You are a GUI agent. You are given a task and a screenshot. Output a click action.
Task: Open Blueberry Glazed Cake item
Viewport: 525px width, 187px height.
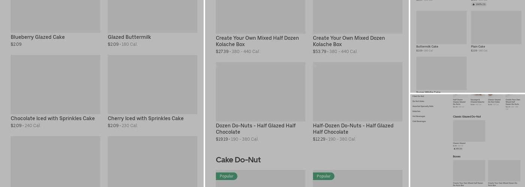[37, 37]
